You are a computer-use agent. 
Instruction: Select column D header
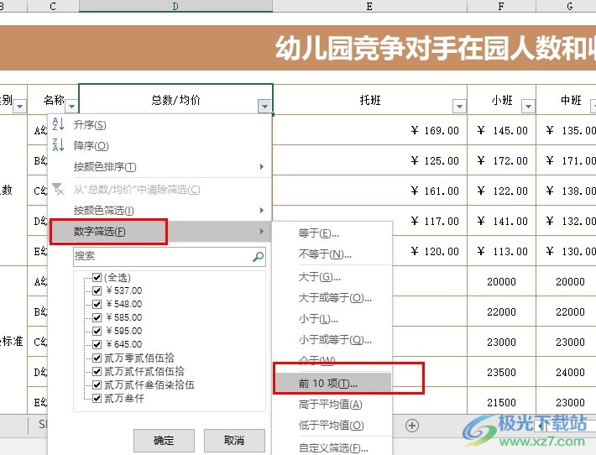(x=175, y=6)
